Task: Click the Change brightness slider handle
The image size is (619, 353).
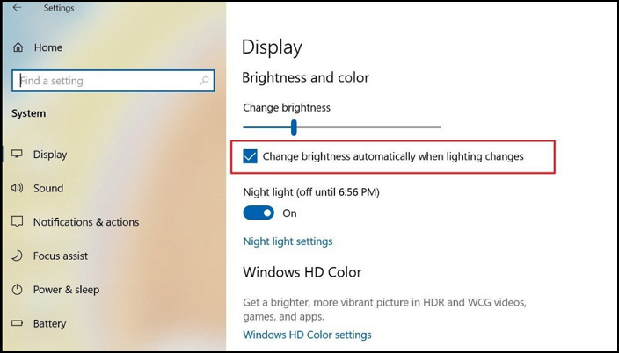Action: (294, 127)
